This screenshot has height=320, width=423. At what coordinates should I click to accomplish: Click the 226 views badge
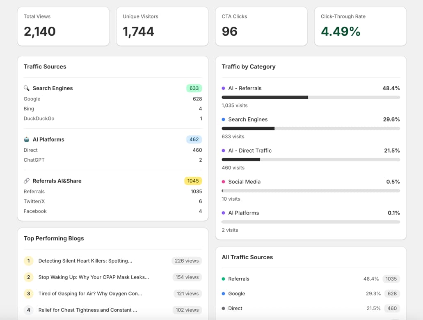click(187, 261)
